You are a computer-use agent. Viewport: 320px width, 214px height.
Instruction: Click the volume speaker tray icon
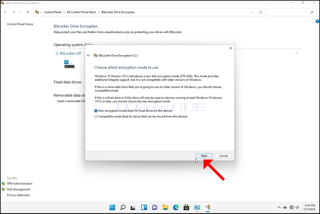[297, 207]
